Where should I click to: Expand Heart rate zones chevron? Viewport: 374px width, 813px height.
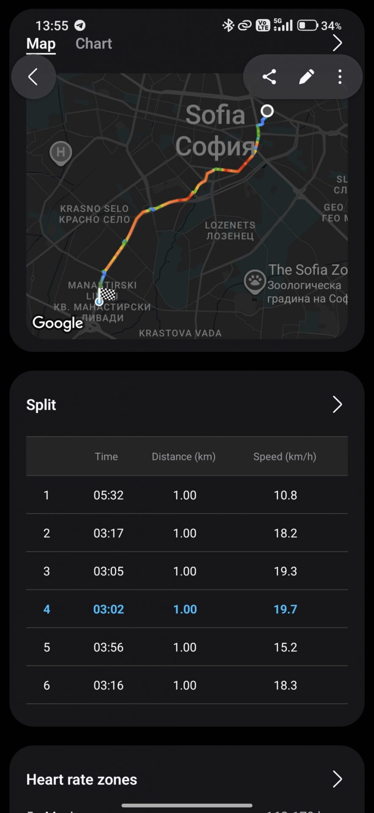(x=337, y=779)
